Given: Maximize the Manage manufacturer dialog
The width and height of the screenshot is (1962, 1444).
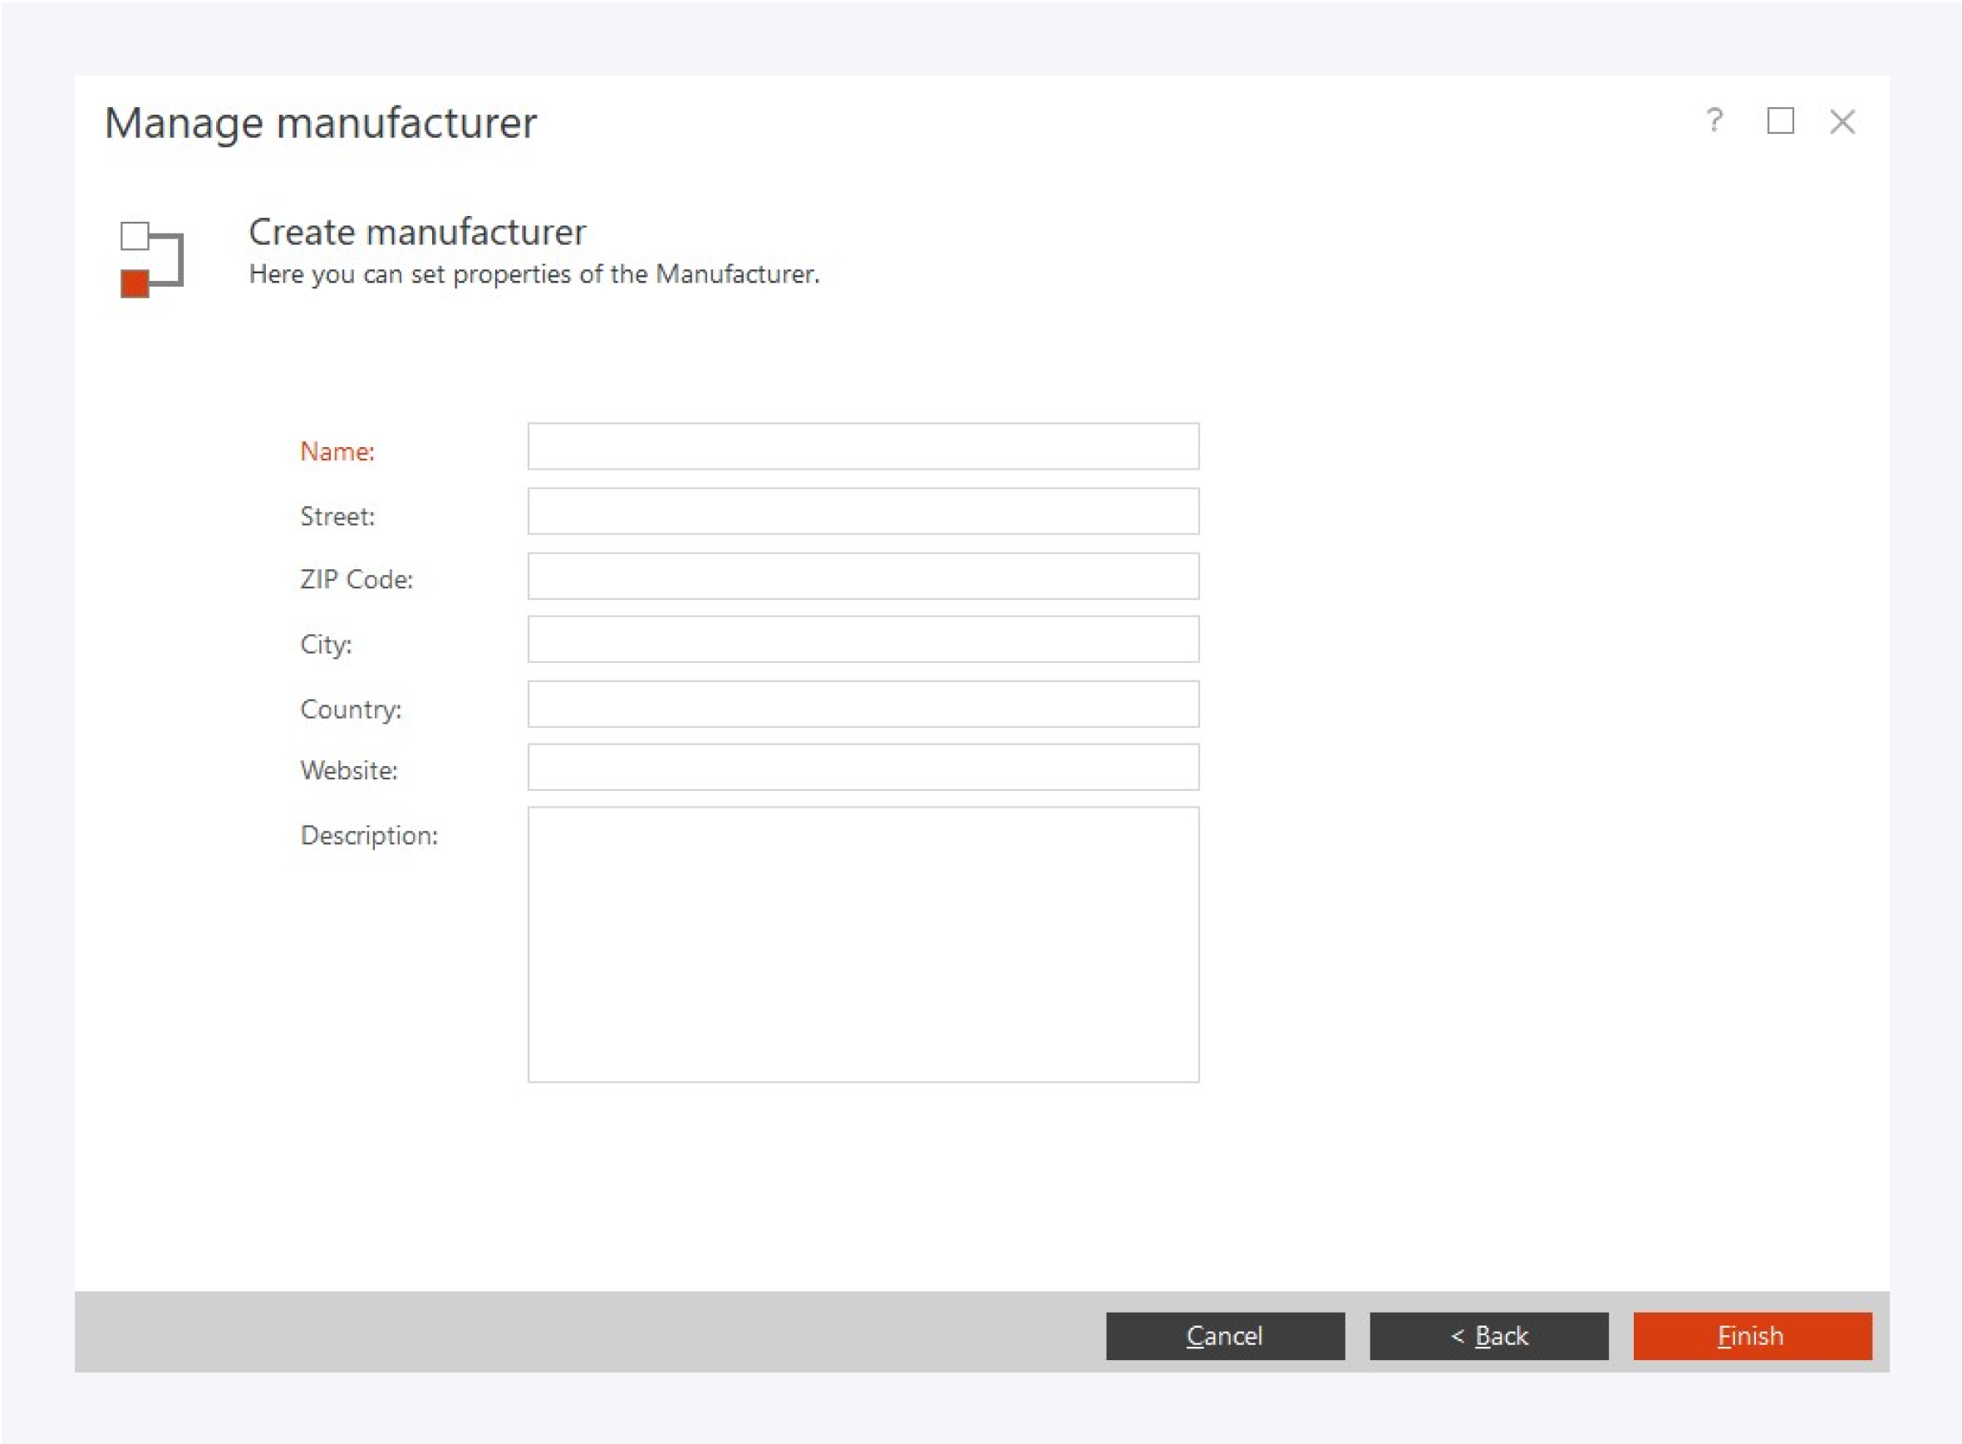Looking at the screenshot, I should pos(1780,120).
